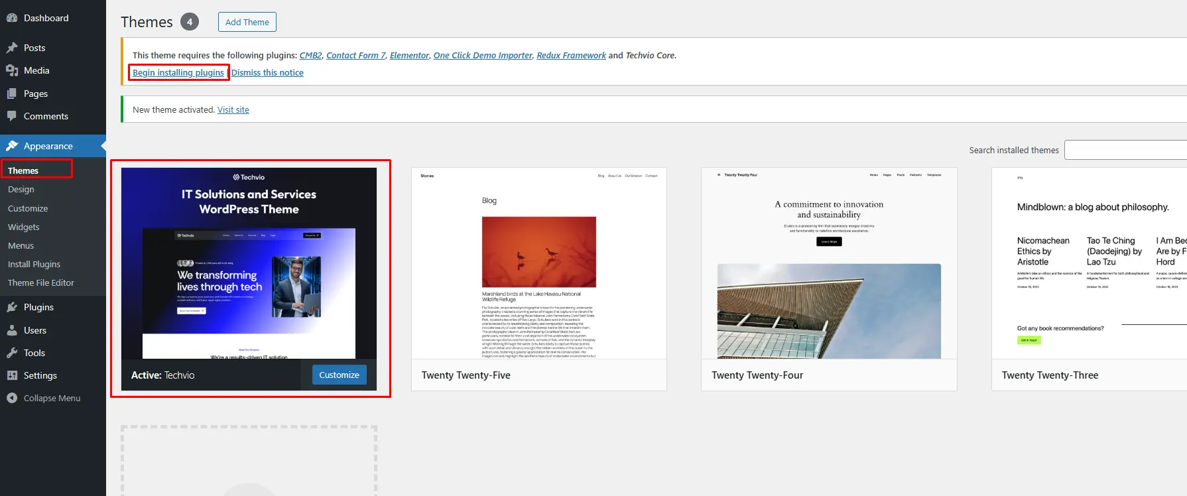Select the Twenty Twenty-Four theme screenshot
The image size is (1187, 496).
tap(829, 263)
